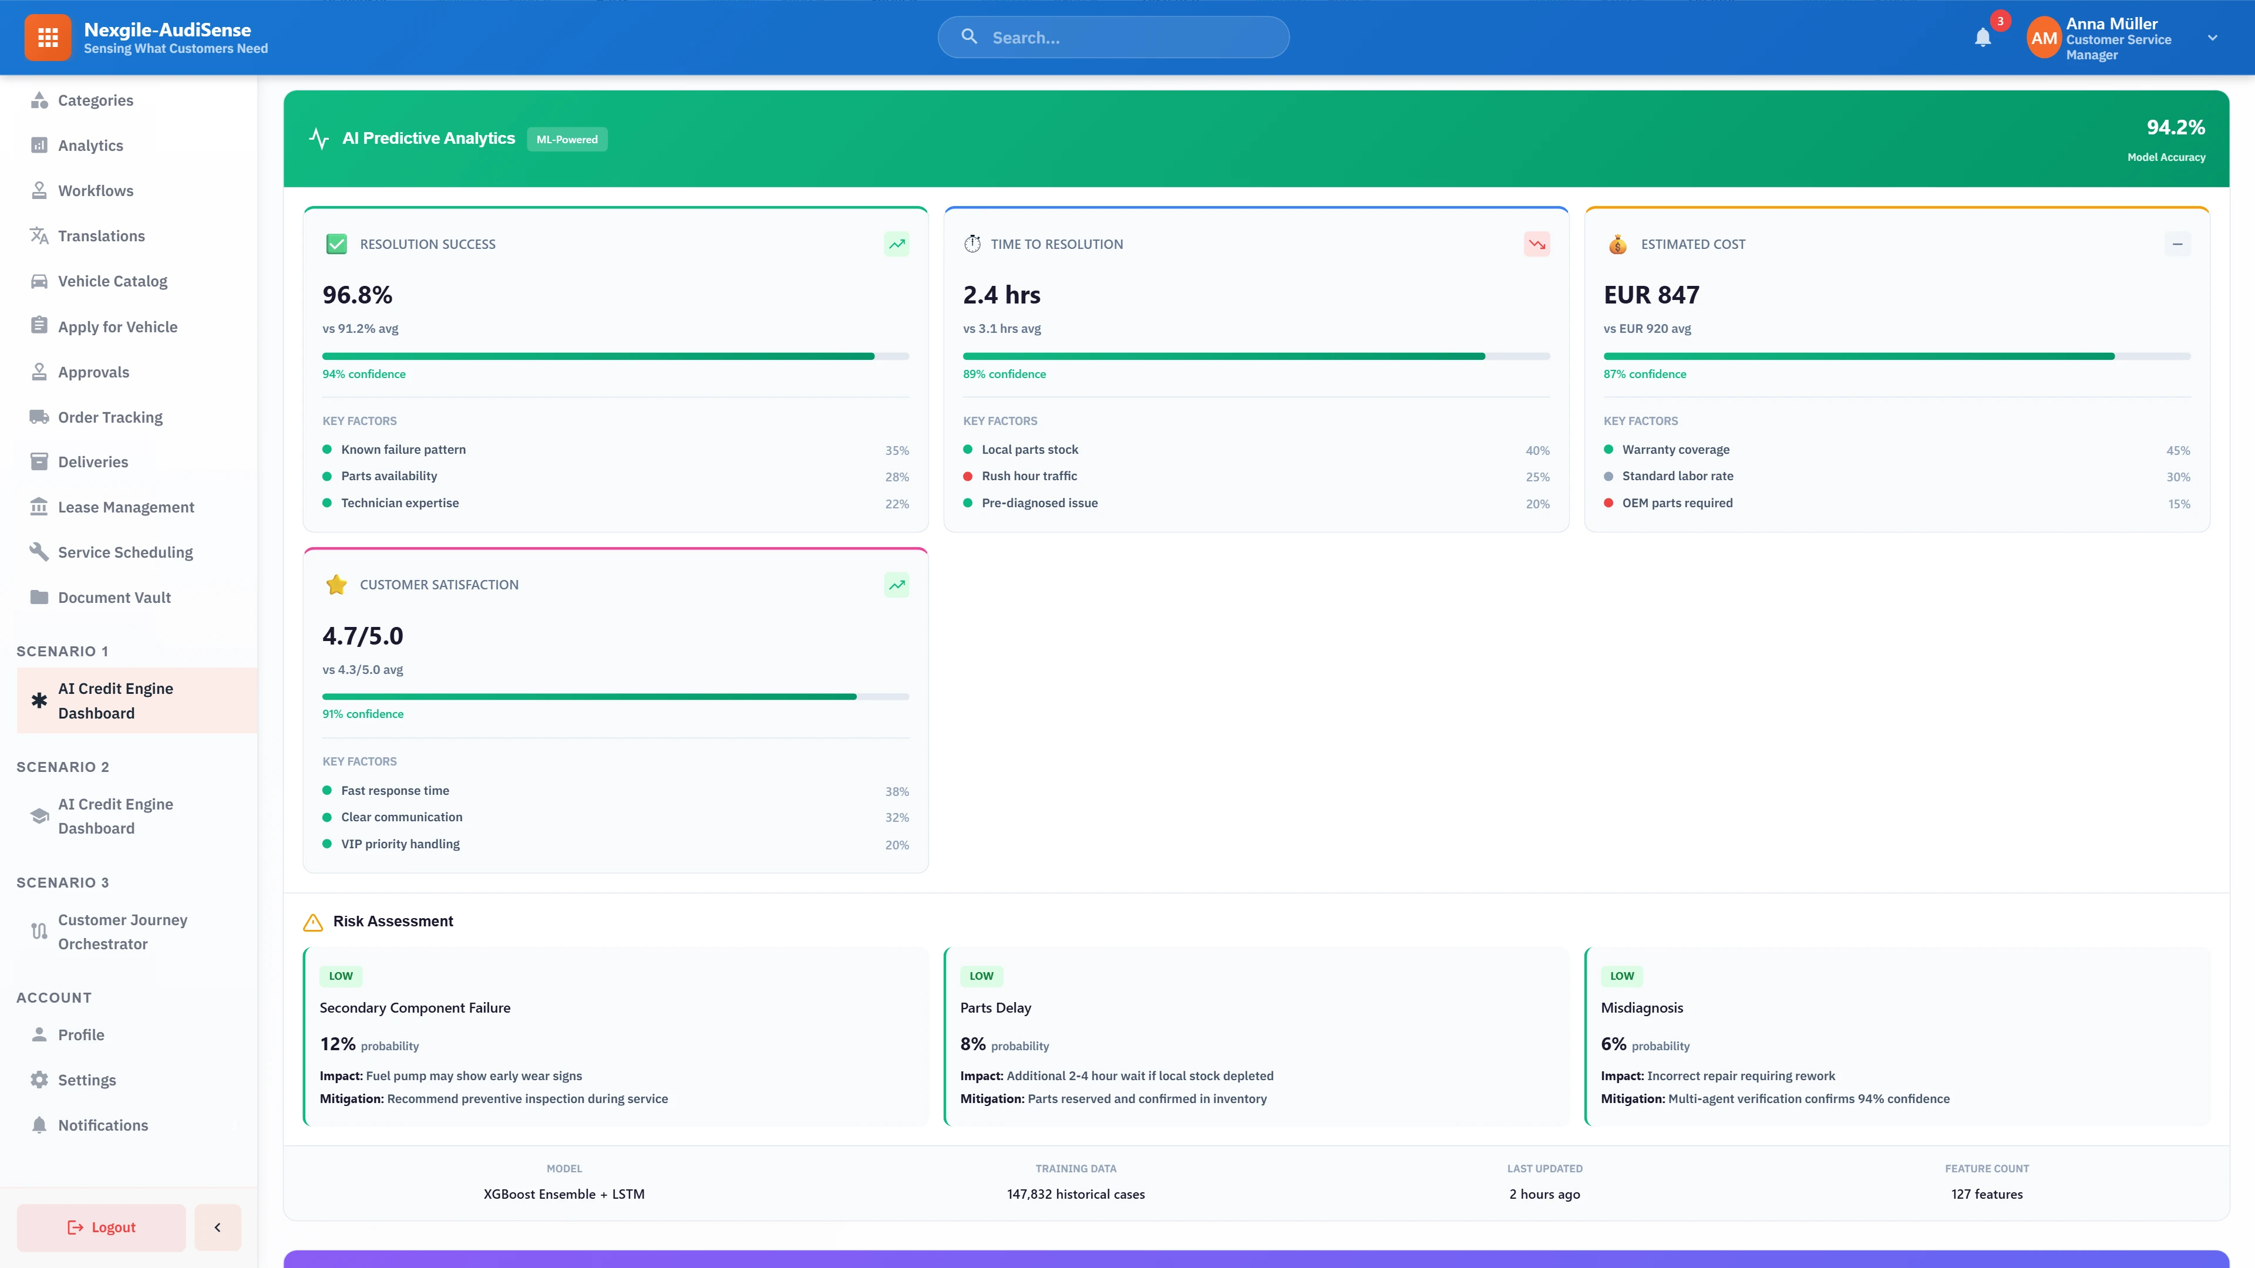Select the Translations sidebar icon
Image resolution: width=2255 pixels, height=1268 pixels.
click(39, 235)
